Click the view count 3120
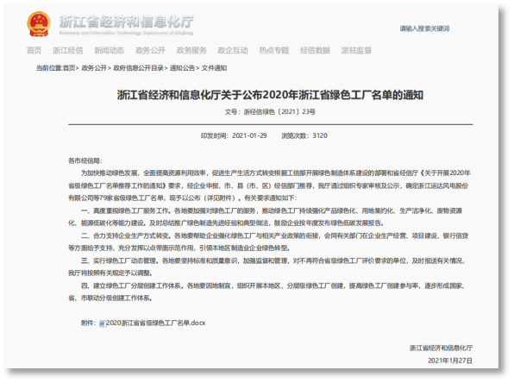Image resolution: width=514 pixels, height=383 pixels. [320, 135]
